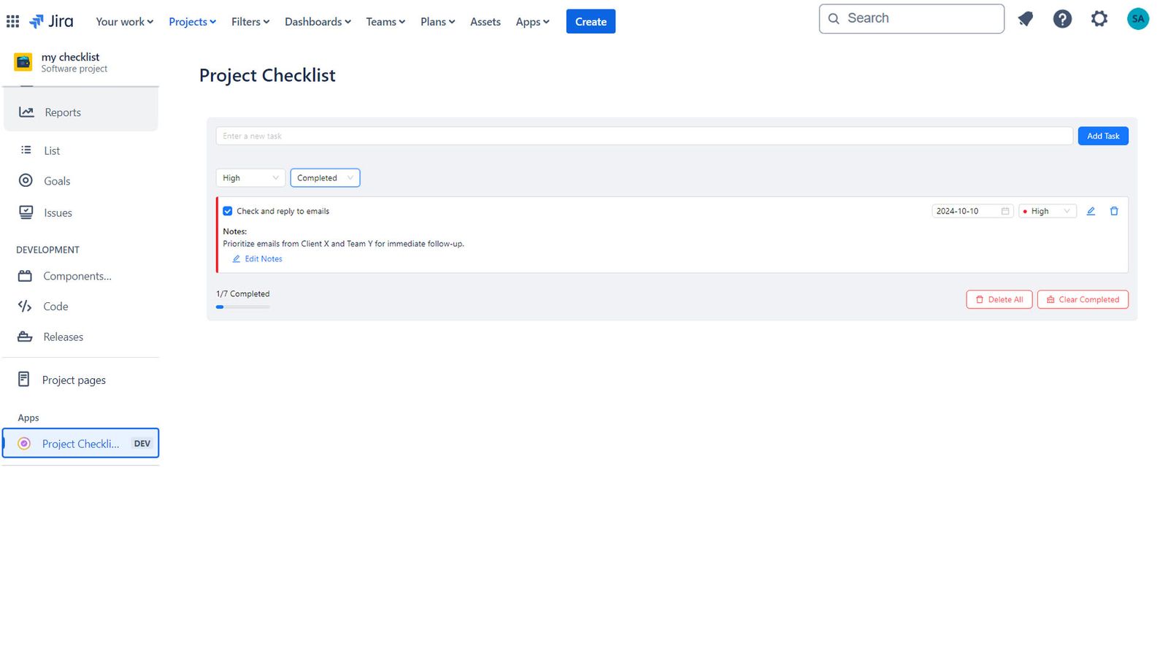This screenshot has height=657, width=1168.
Task: Expand the Dashboards menu
Action: (318, 22)
